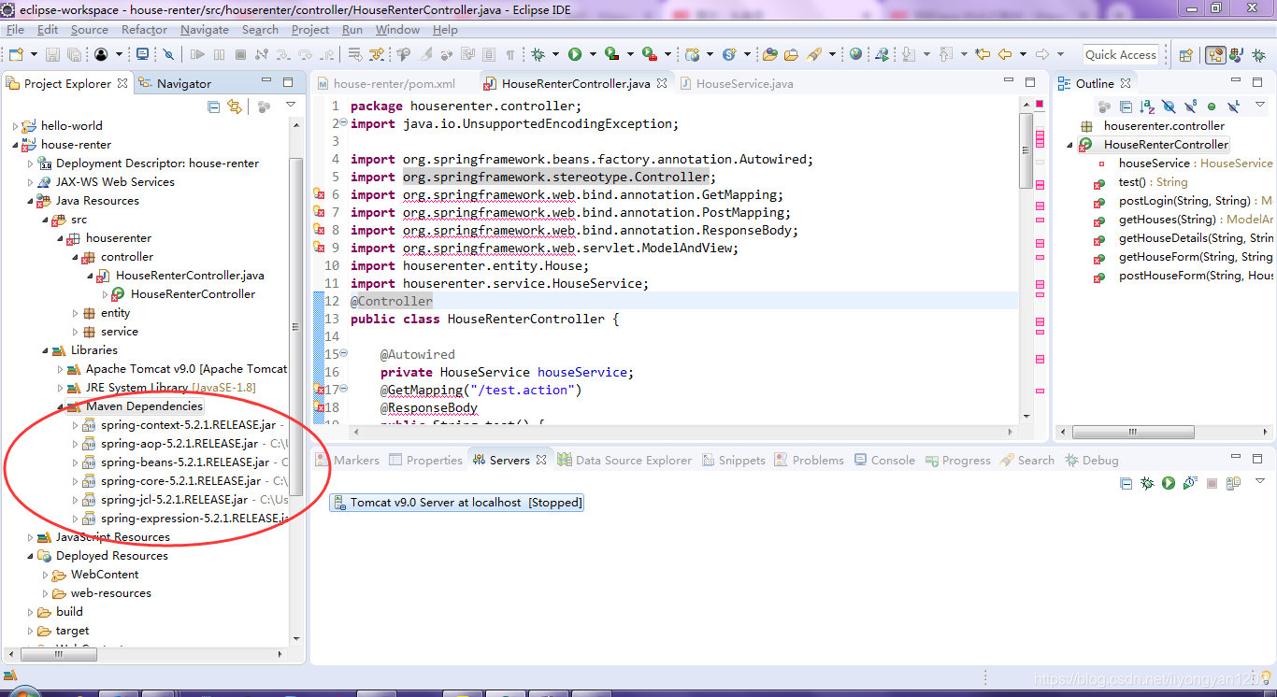
Task: Click the green Run button in main toolbar
Action: (x=574, y=55)
